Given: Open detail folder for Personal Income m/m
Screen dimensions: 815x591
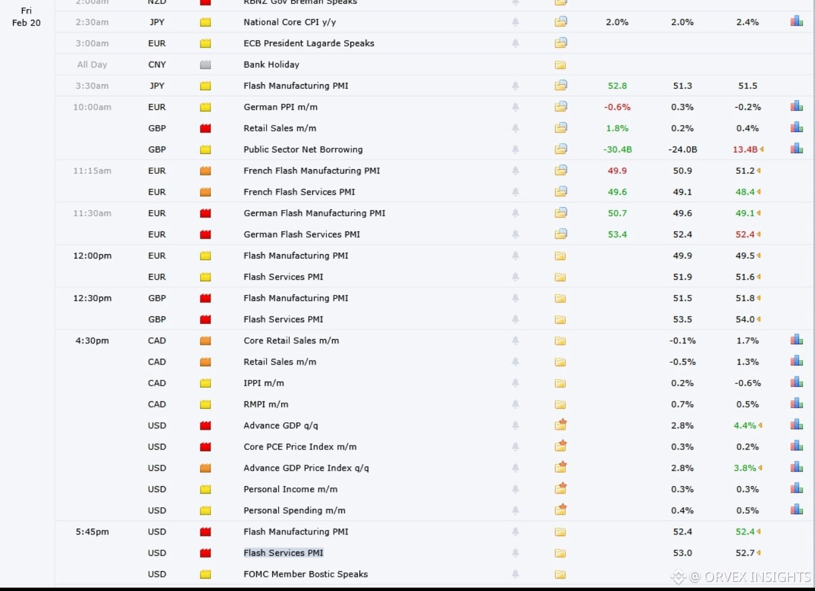Looking at the screenshot, I should [561, 488].
